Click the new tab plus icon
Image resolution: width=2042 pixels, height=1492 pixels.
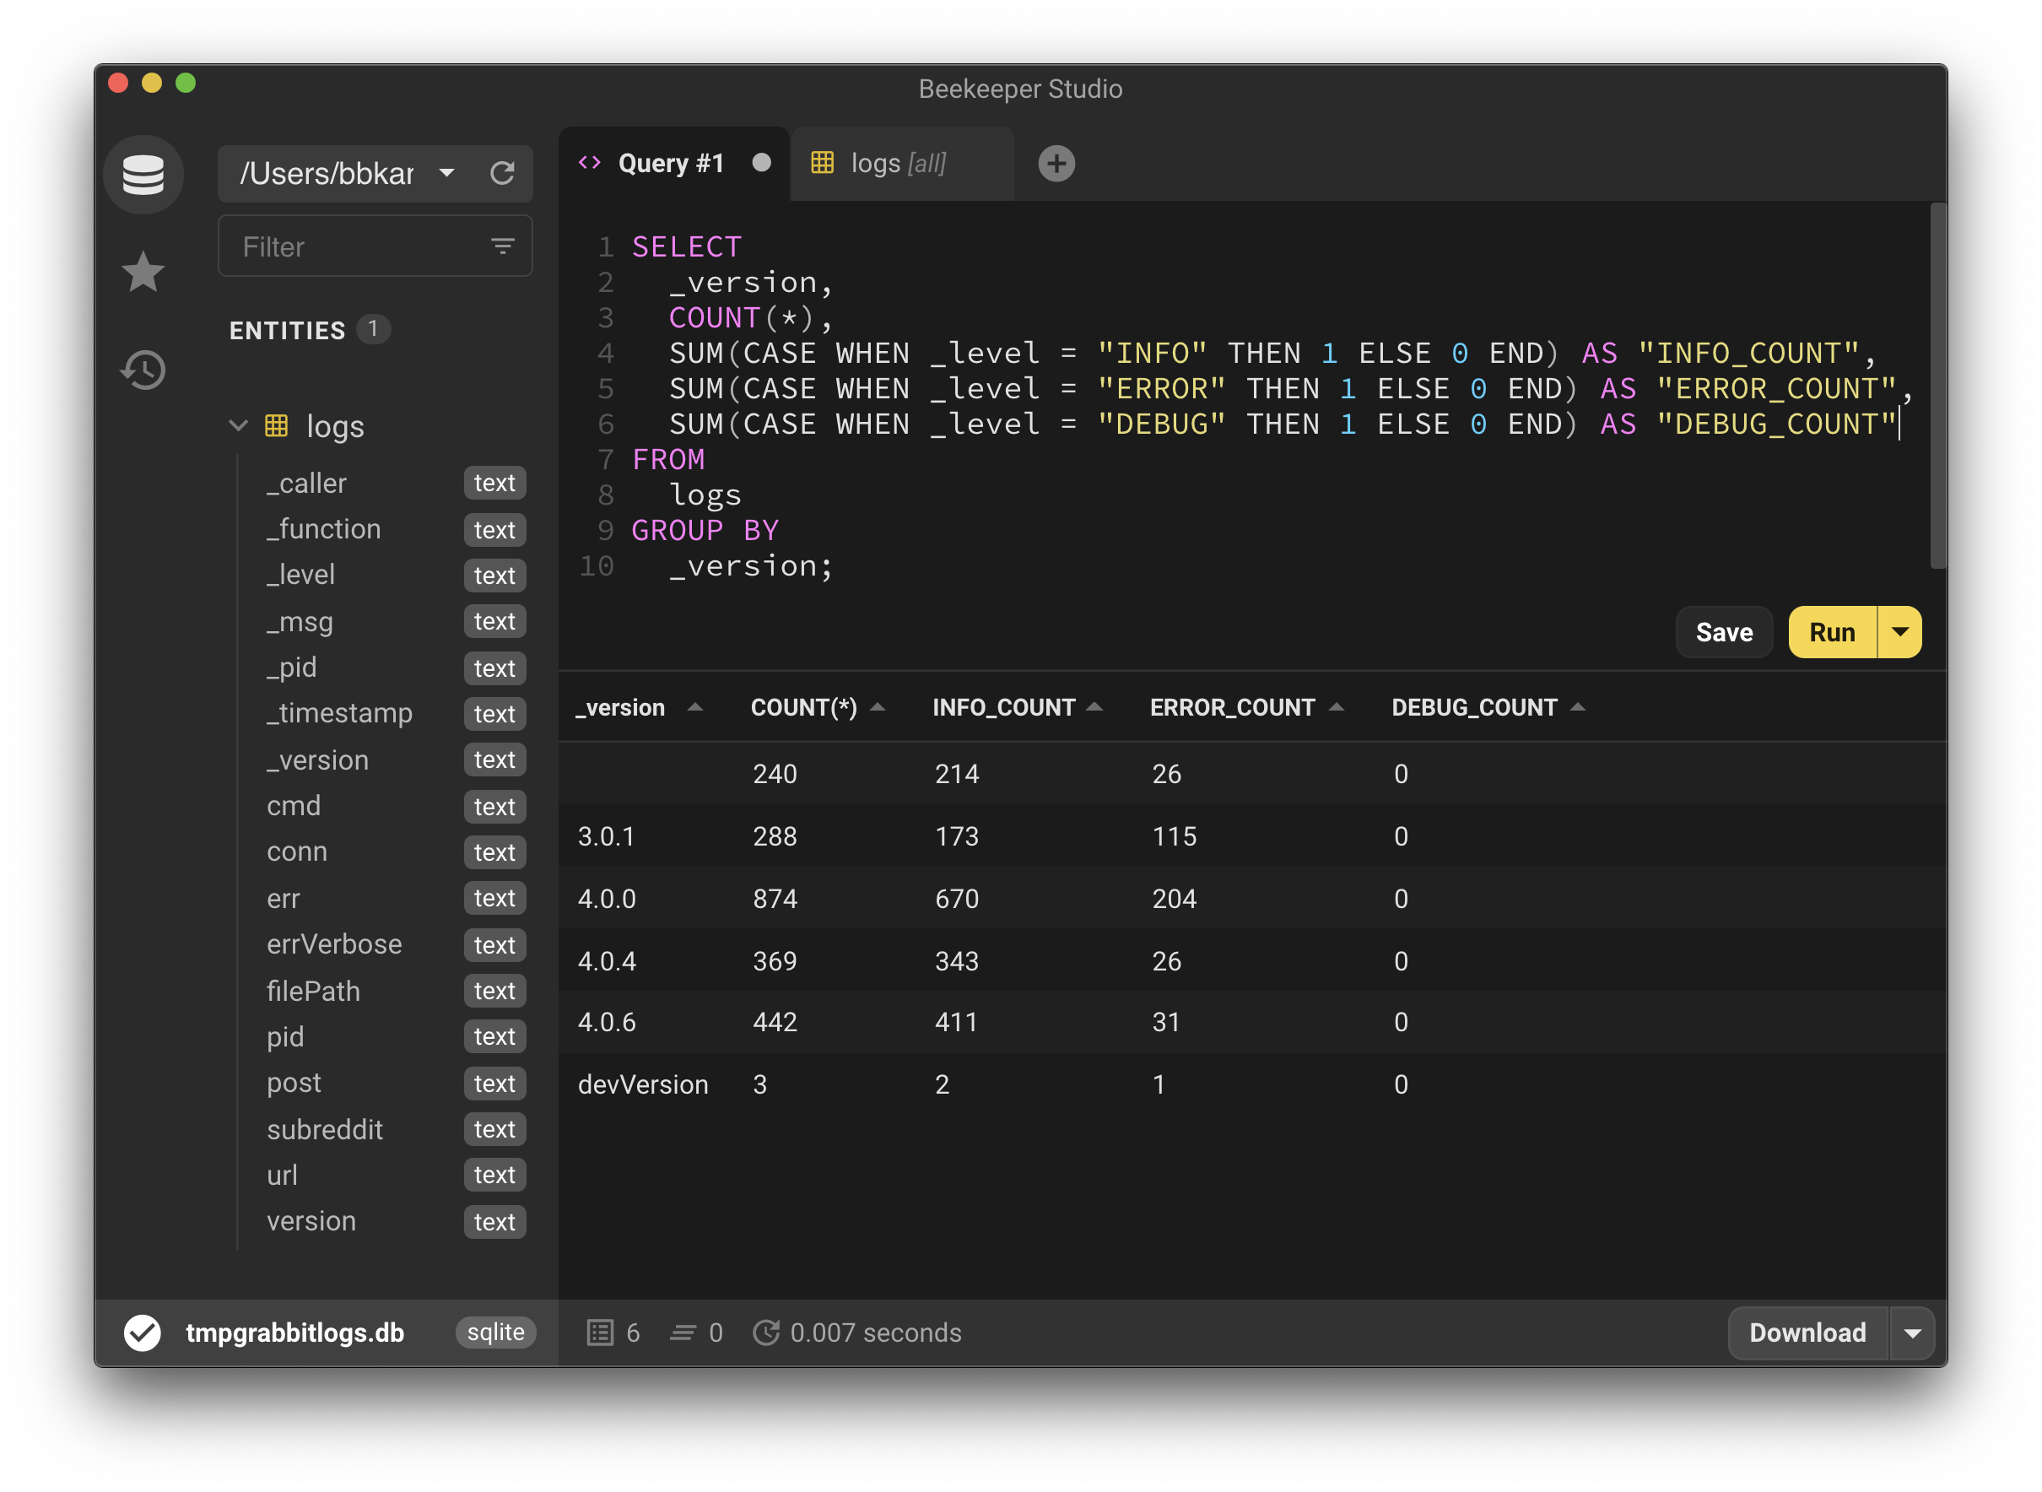point(1057,164)
